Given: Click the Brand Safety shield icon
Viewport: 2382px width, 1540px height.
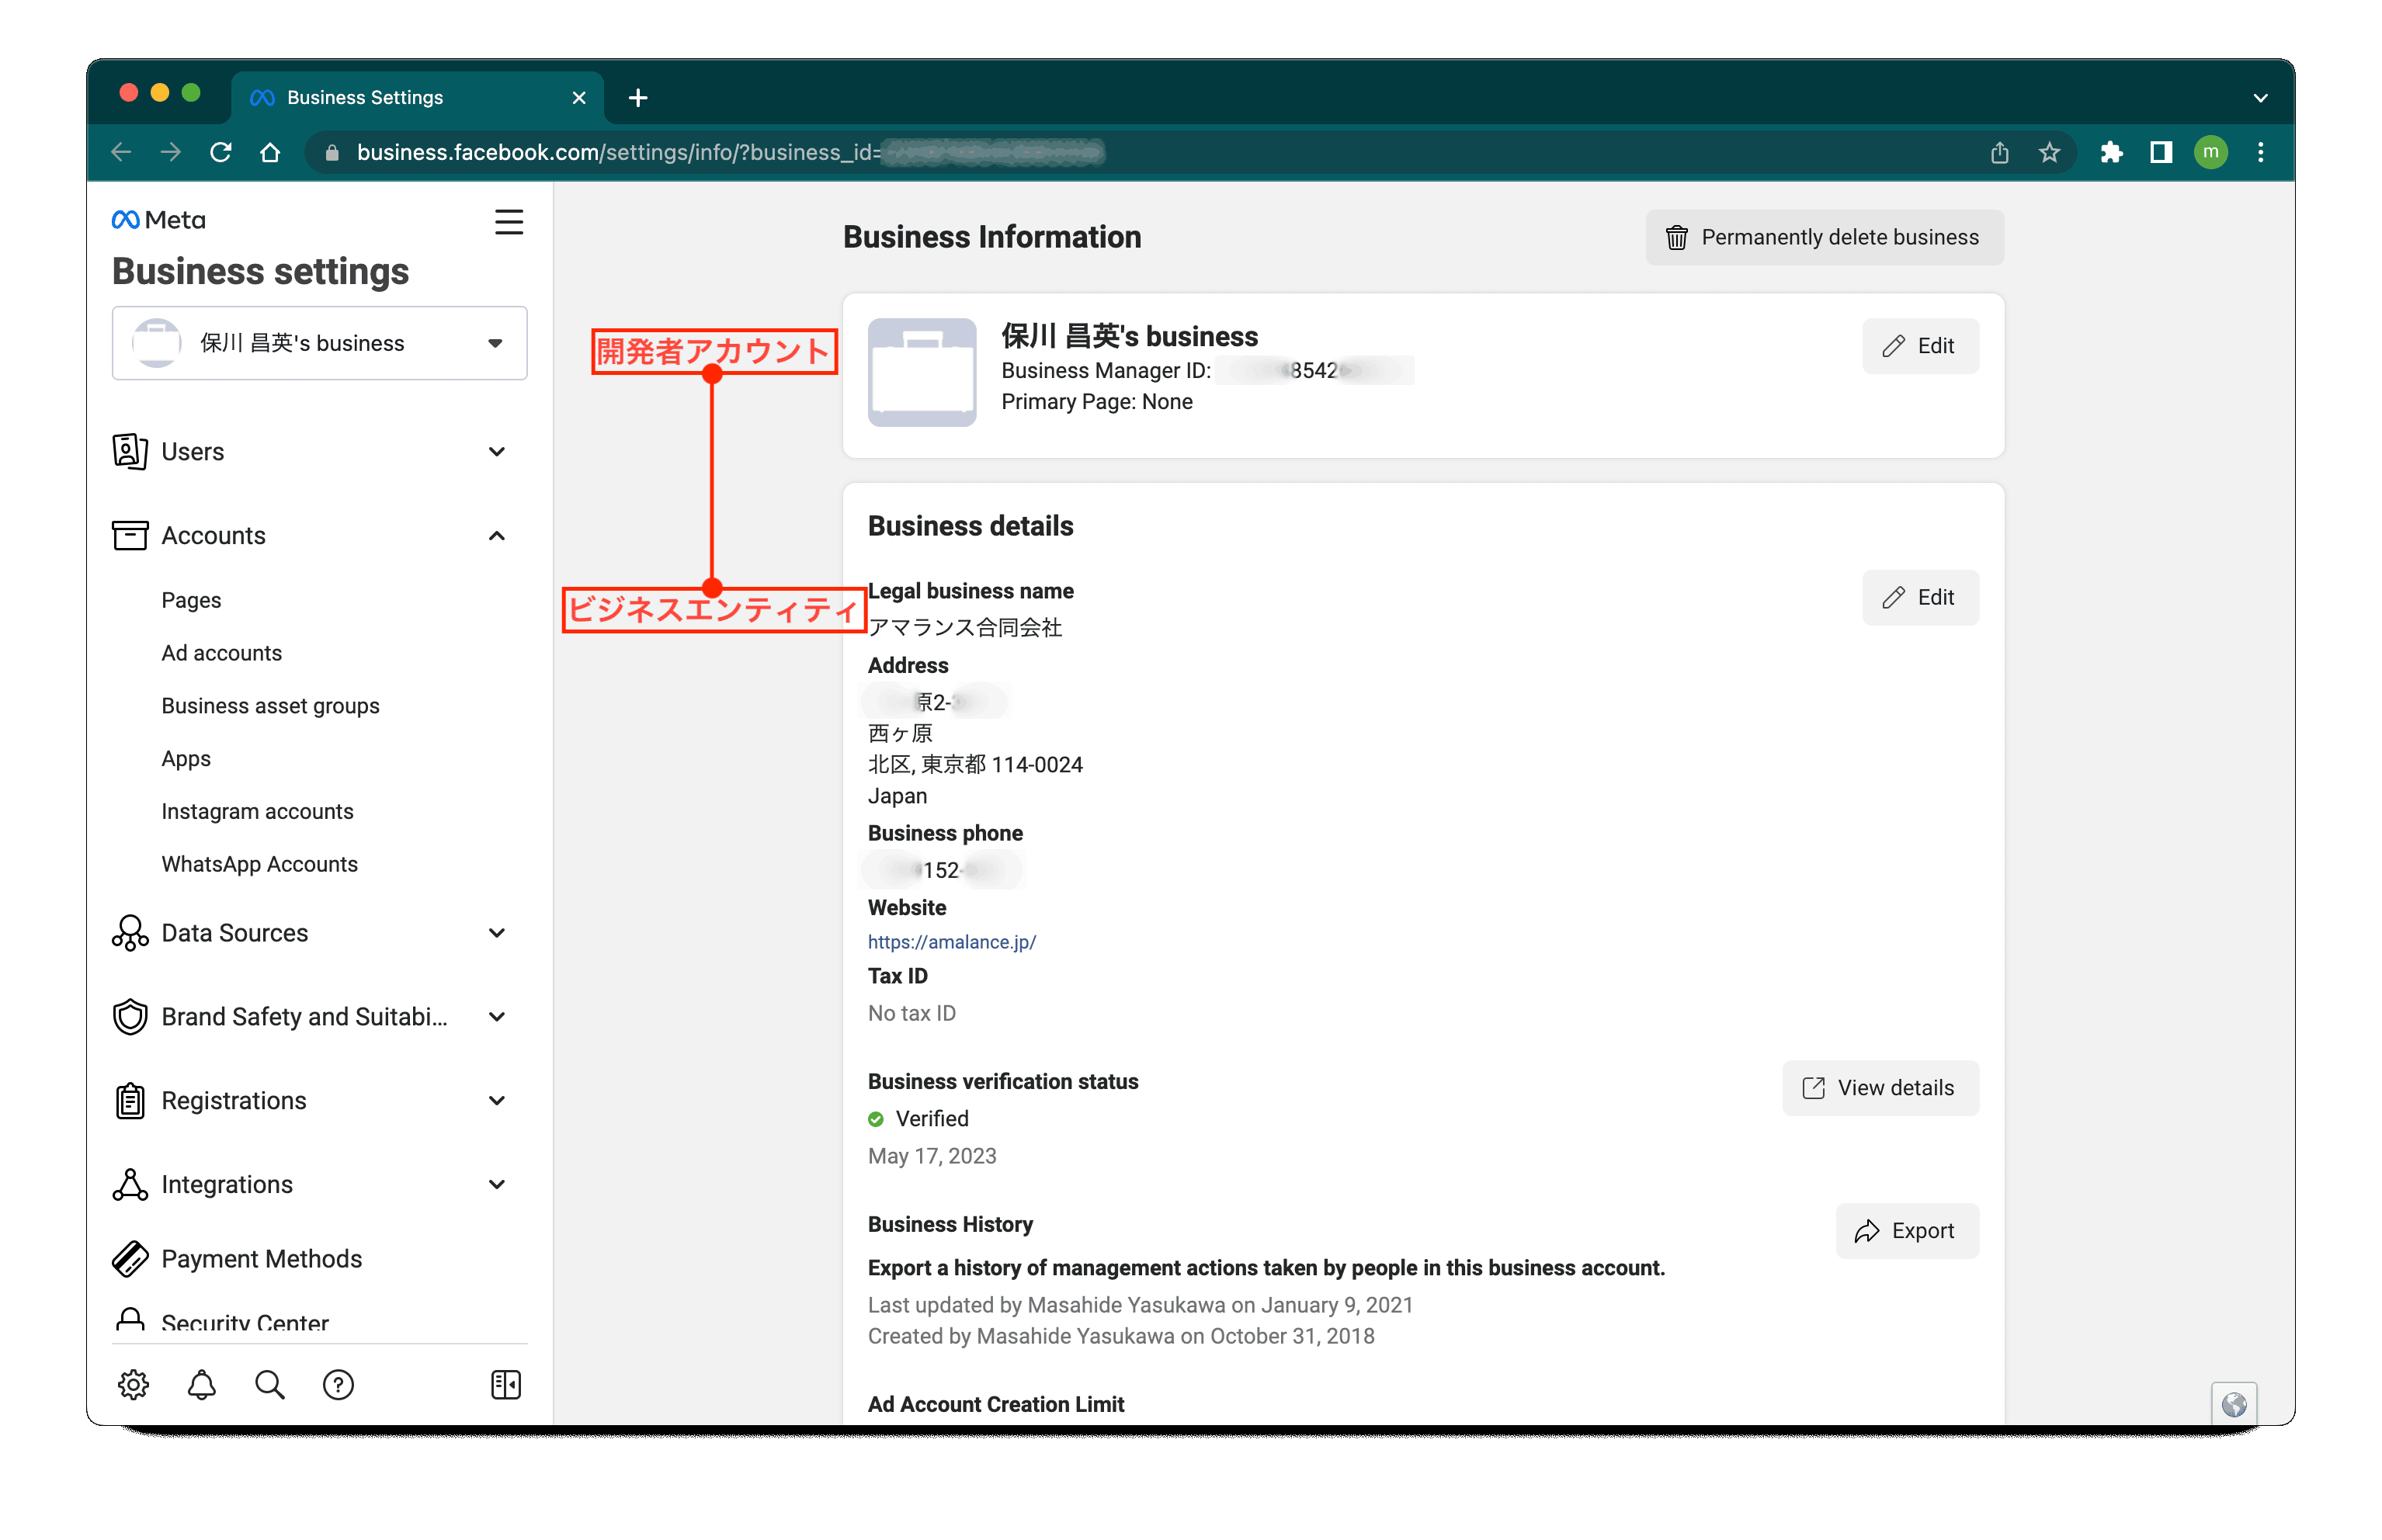Looking at the screenshot, I should tap(130, 1017).
